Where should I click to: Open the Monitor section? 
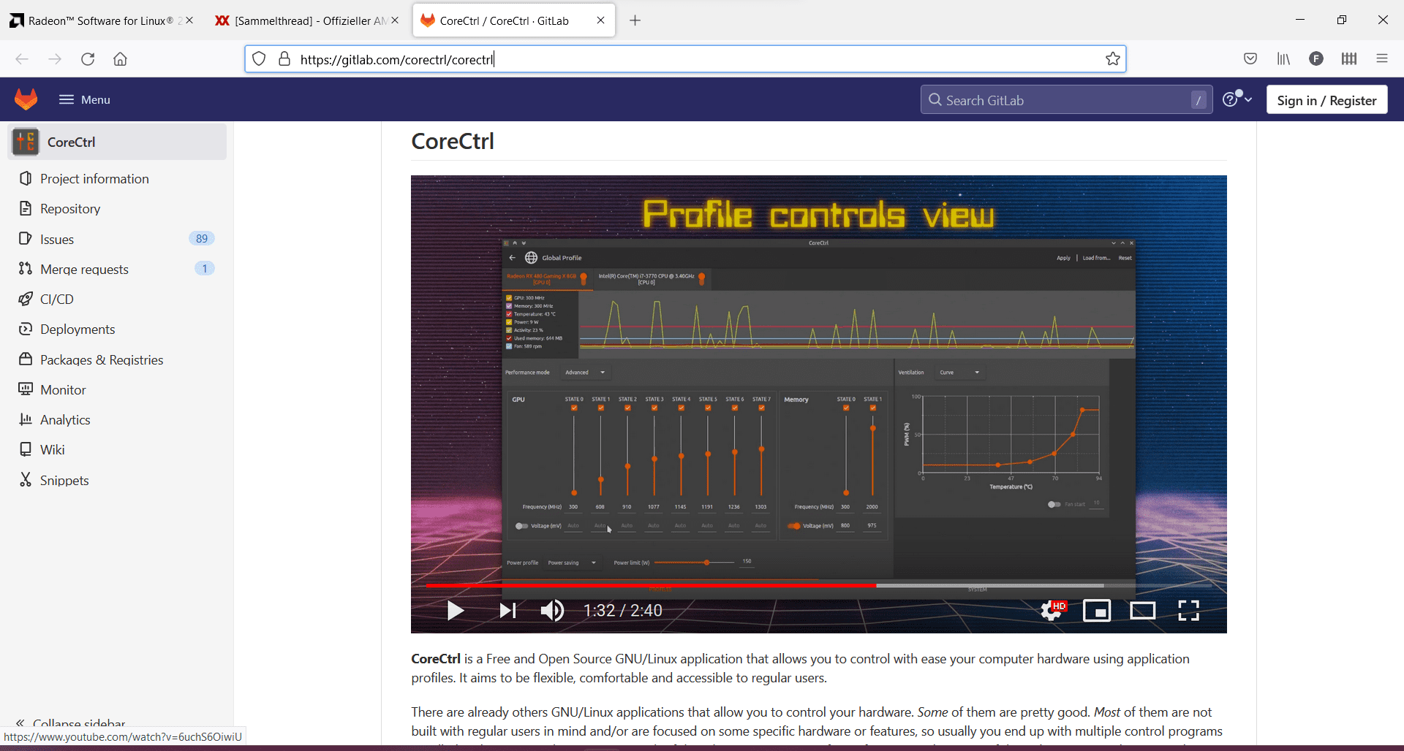(63, 390)
